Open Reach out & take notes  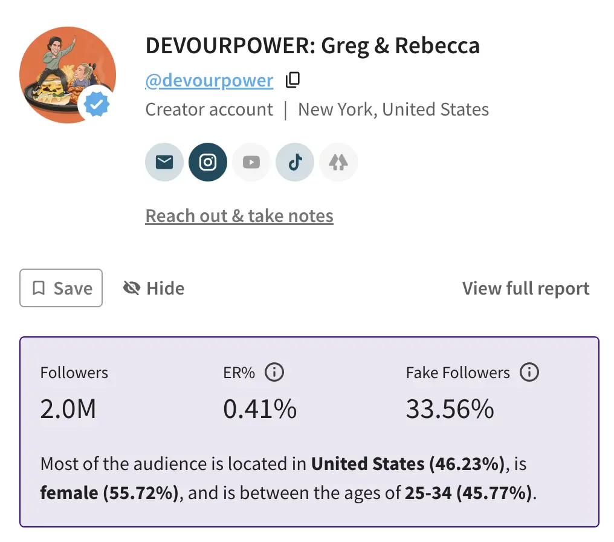(239, 215)
